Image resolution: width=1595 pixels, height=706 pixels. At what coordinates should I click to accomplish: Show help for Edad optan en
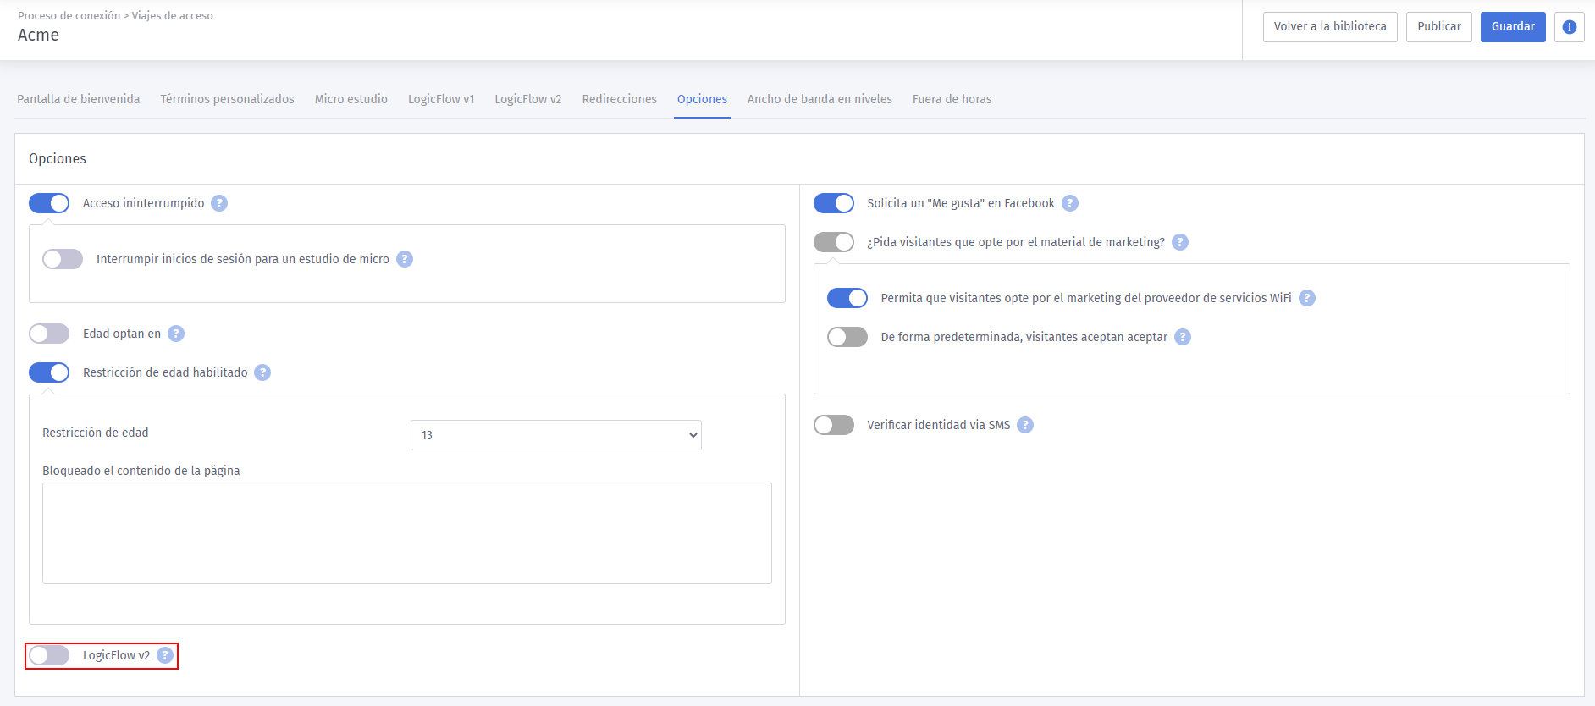pyautogui.click(x=176, y=334)
